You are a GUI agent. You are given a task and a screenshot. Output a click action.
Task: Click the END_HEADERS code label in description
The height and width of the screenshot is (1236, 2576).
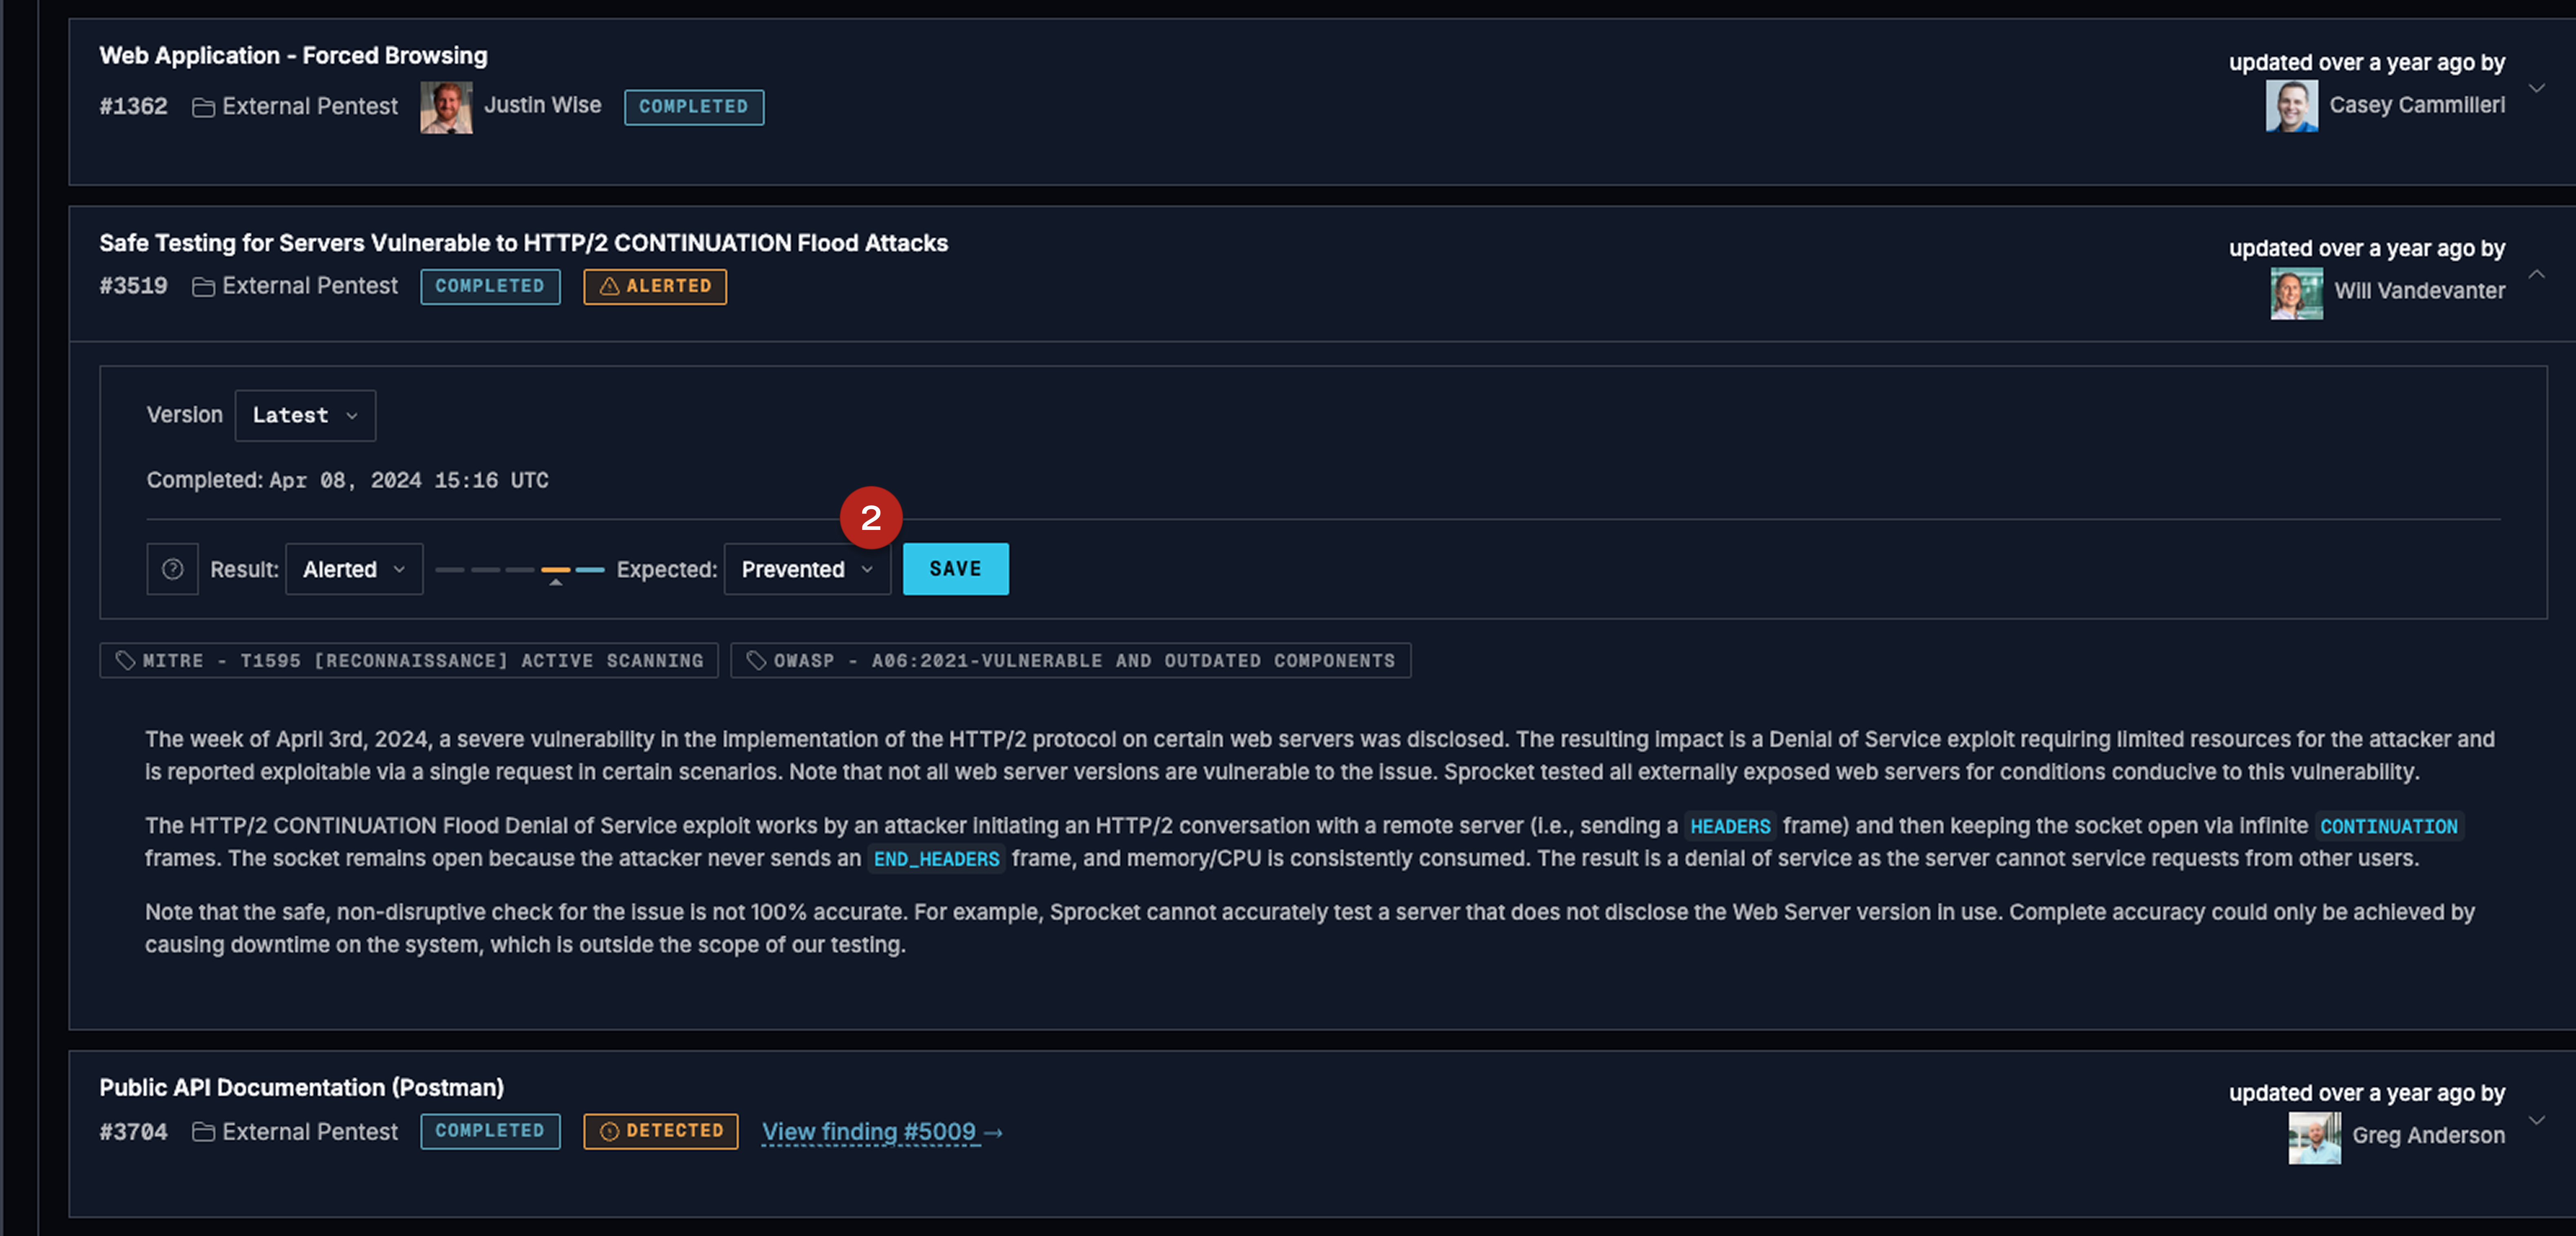pos(936,859)
